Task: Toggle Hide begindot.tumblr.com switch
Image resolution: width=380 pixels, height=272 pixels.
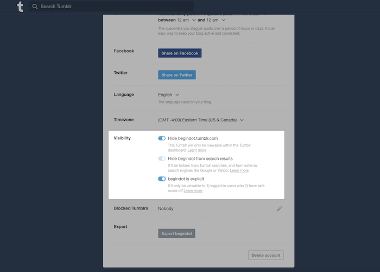Action: point(162,138)
